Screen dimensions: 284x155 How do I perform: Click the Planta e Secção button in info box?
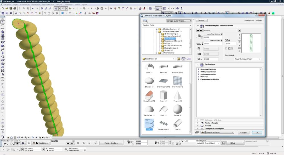click(x=111, y=143)
